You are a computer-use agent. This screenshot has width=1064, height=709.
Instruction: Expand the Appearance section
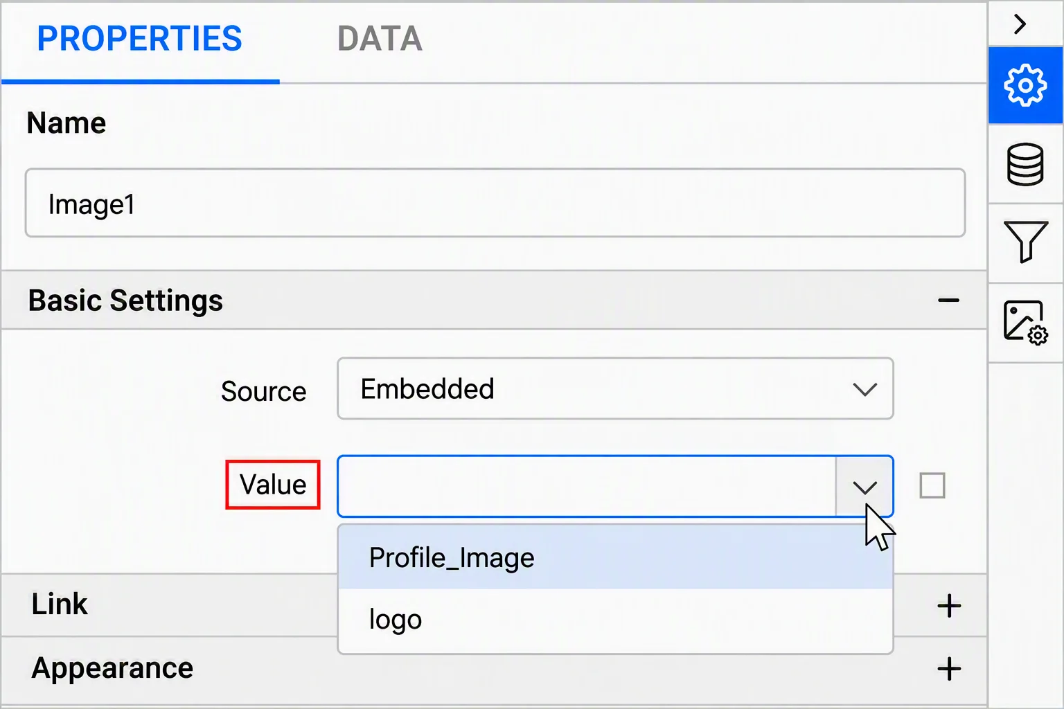click(948, 669)
